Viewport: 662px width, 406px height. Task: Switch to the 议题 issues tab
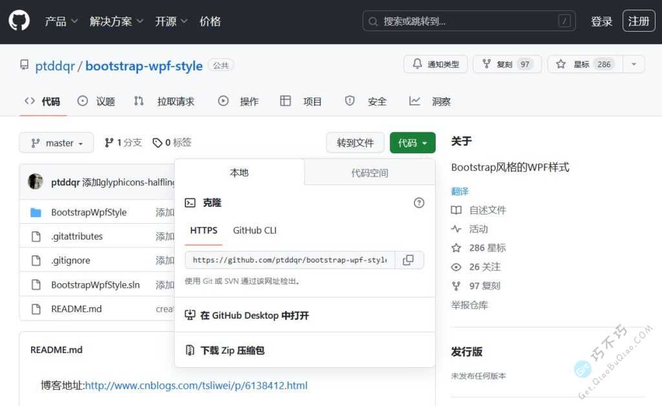coord(96,101)
